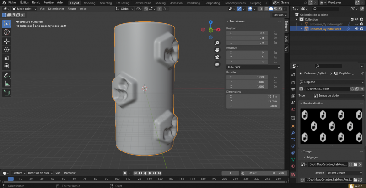This screenshot has width=366, height=188.
Task: Click the zoom magnifier viewport gizmo
Action: coord(217,42)
